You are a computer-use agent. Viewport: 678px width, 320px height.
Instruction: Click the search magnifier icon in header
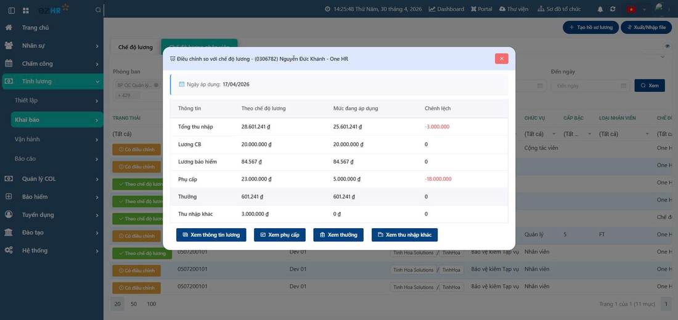(98, 9)
